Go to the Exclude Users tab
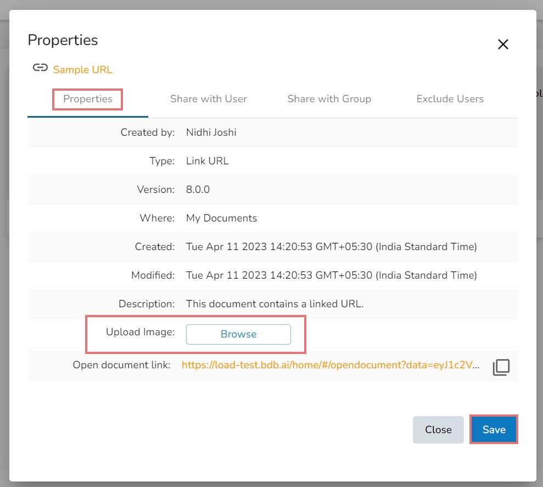Screen dimensions: 543x487 click(x=450, y=99)
